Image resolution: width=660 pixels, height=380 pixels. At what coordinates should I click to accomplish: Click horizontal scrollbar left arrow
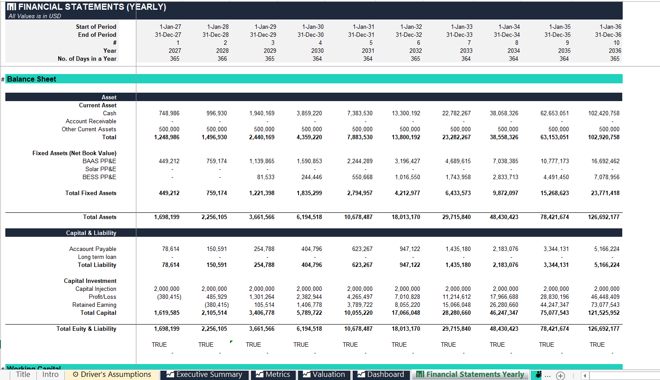(x=585, y=376)
